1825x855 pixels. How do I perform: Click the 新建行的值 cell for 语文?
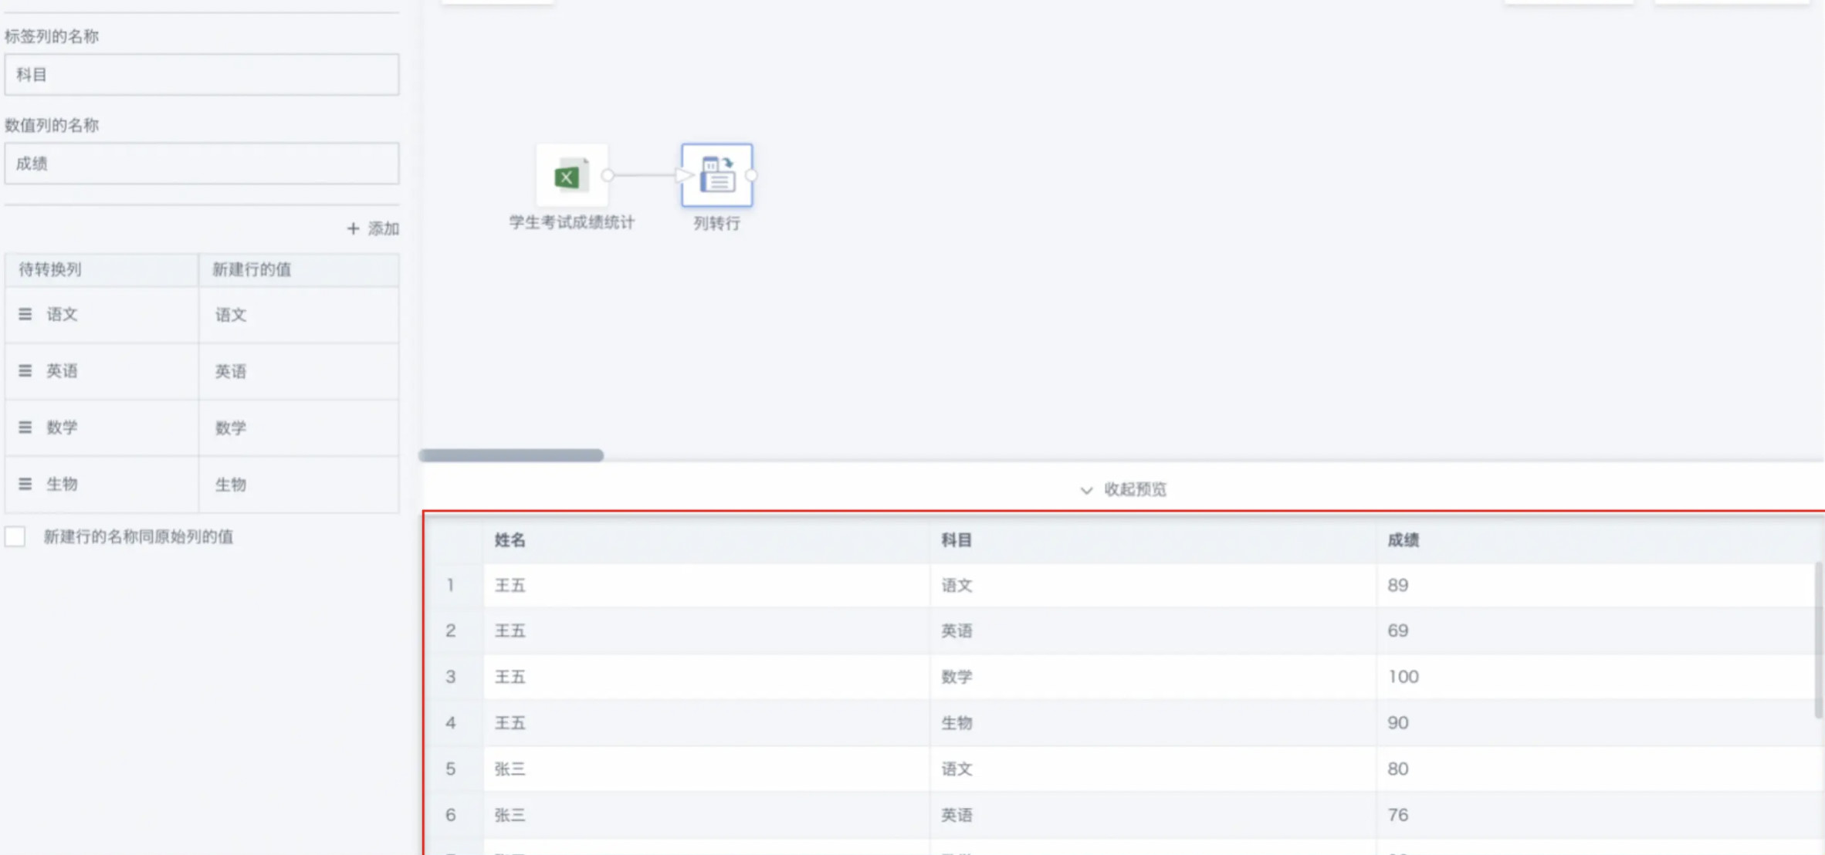click(299, 315)
